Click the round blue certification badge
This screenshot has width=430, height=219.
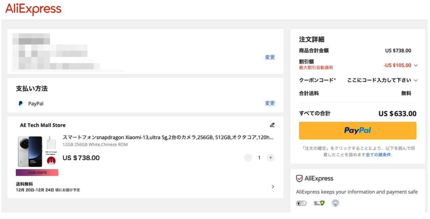point(335,203)
